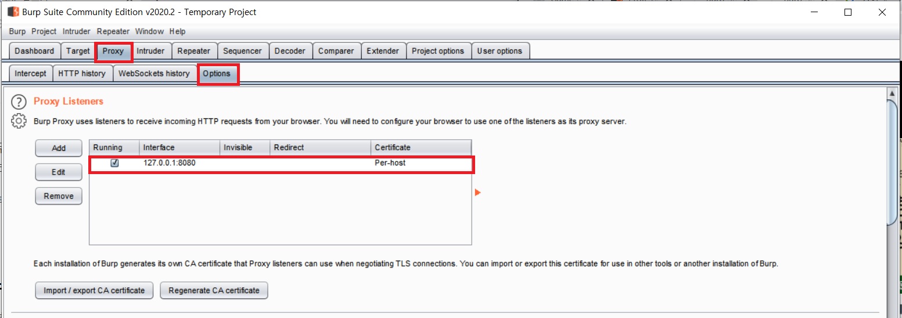Click the Burp Suite logo icon in title bar

coord(13,12)
